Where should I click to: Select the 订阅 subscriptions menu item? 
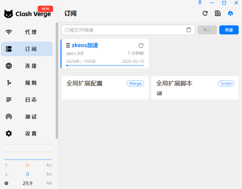[27, 49]
